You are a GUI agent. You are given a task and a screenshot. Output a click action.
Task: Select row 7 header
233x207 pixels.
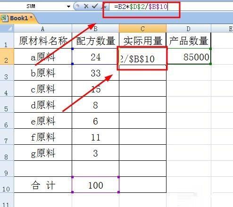7,137
